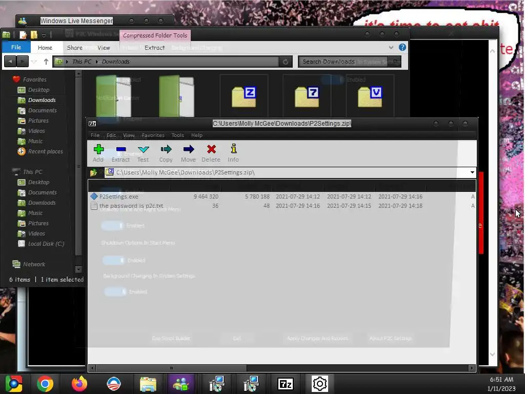Refresh the Downloads folder in Explorer
The width and height of the screenshot is (525, 394).
(286, 62)
